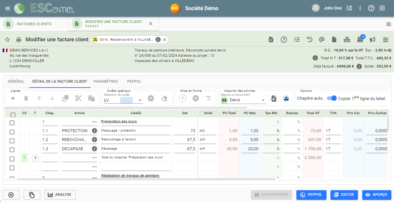Viewport: 394px width, 202px height.
Task: Click the email @ icon
Action: click(x=322, y=40)
